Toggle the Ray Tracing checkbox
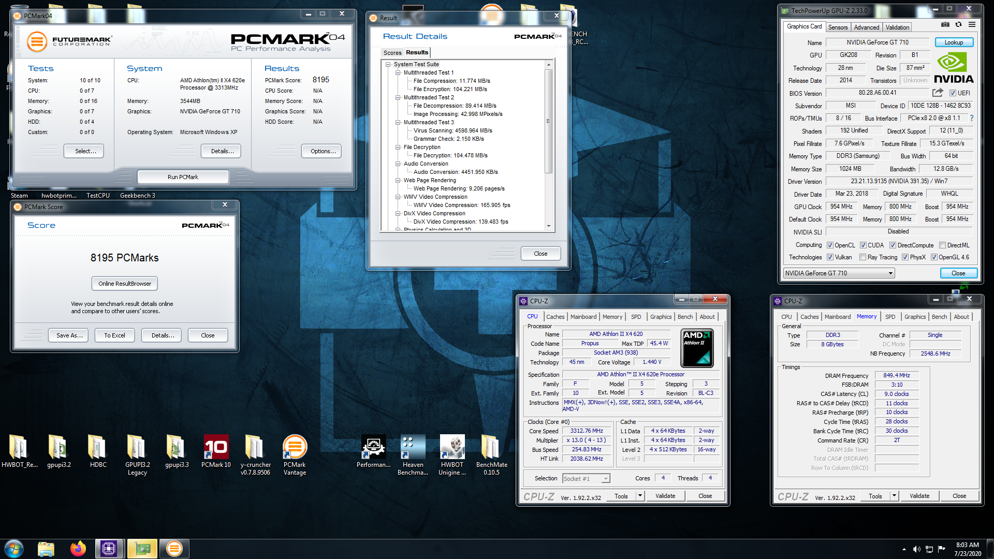 coord(863,257)
